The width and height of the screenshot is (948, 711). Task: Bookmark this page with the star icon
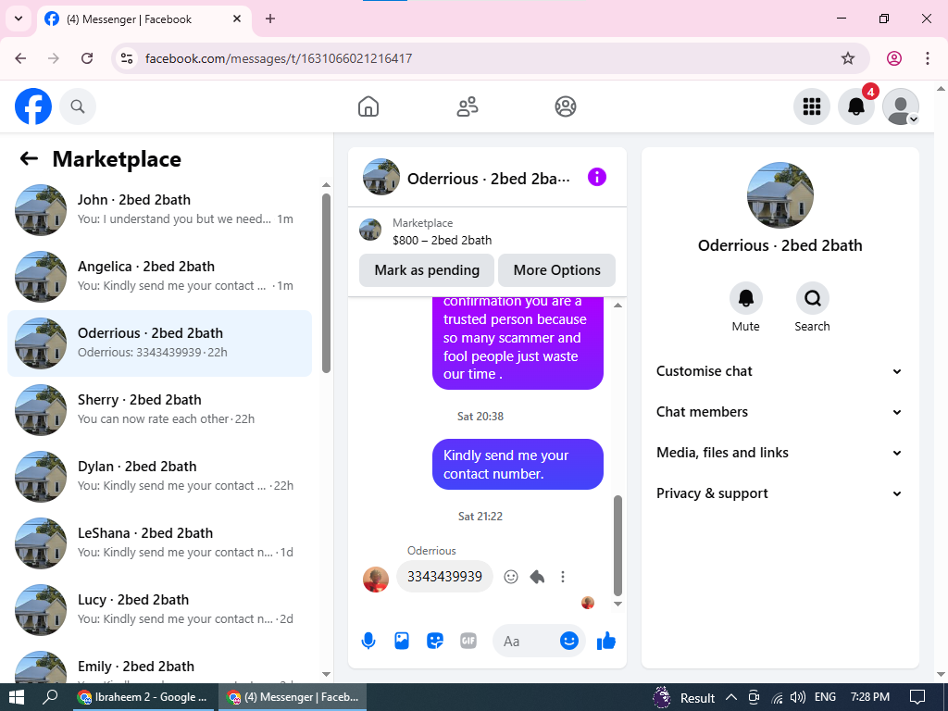tap(848, 58)
